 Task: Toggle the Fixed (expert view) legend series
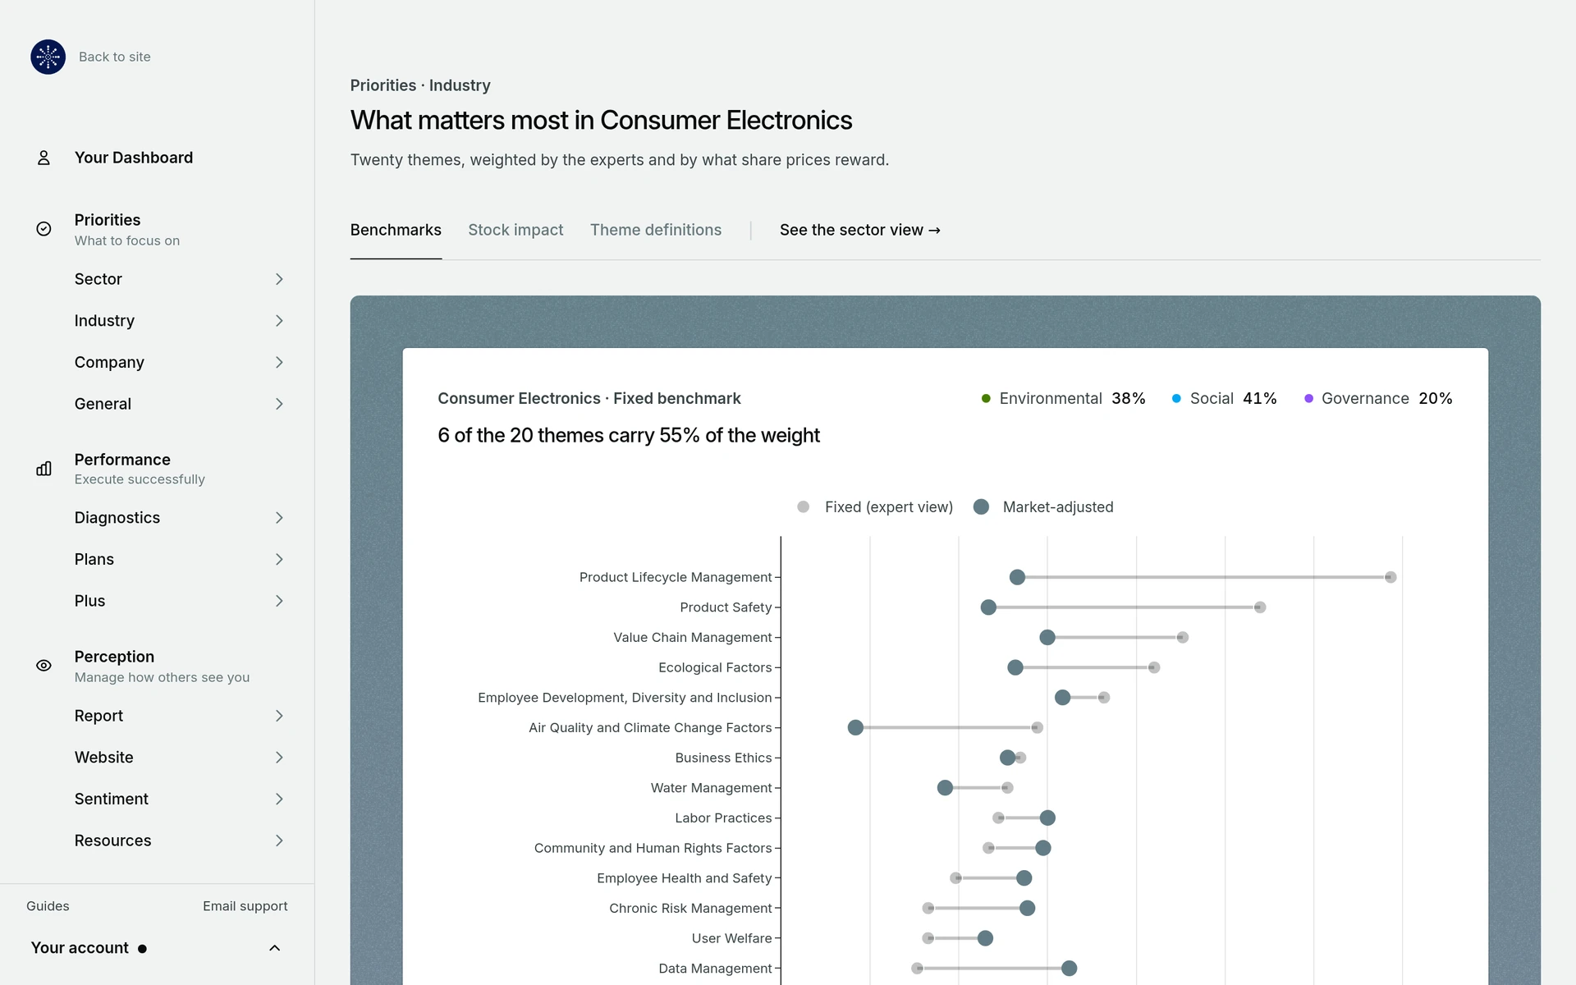[x=875, y=507]
